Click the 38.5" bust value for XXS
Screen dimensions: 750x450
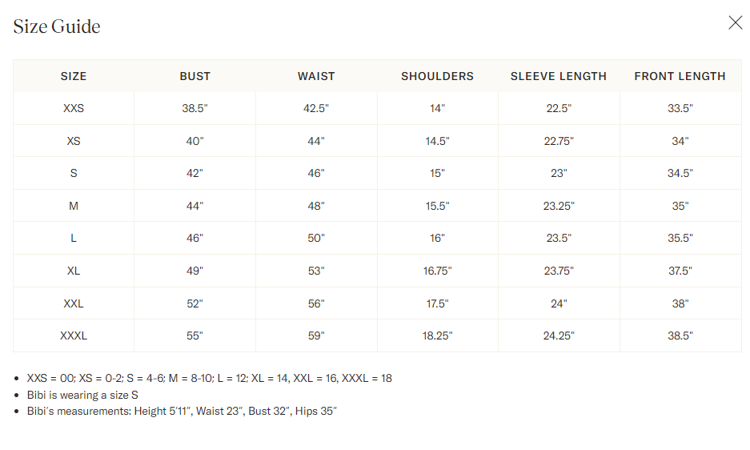click(x=195, y=108)
